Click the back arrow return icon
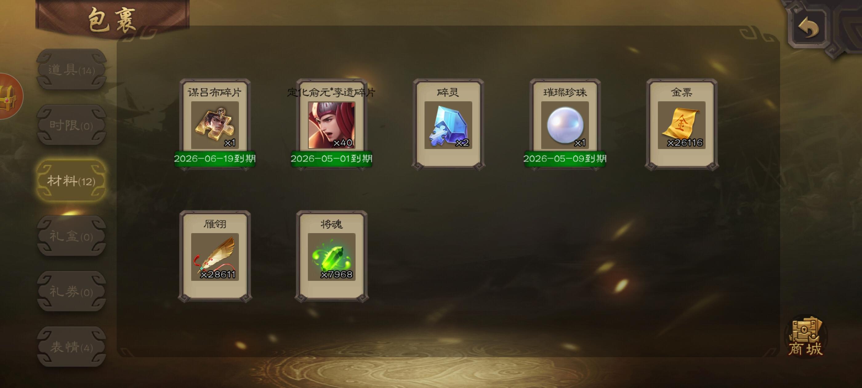The image size is (862, 388). [x=808, y=27]
